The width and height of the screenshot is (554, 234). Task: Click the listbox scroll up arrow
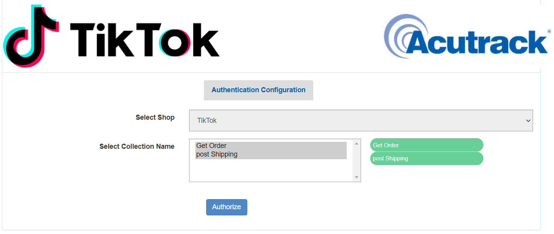356,144
